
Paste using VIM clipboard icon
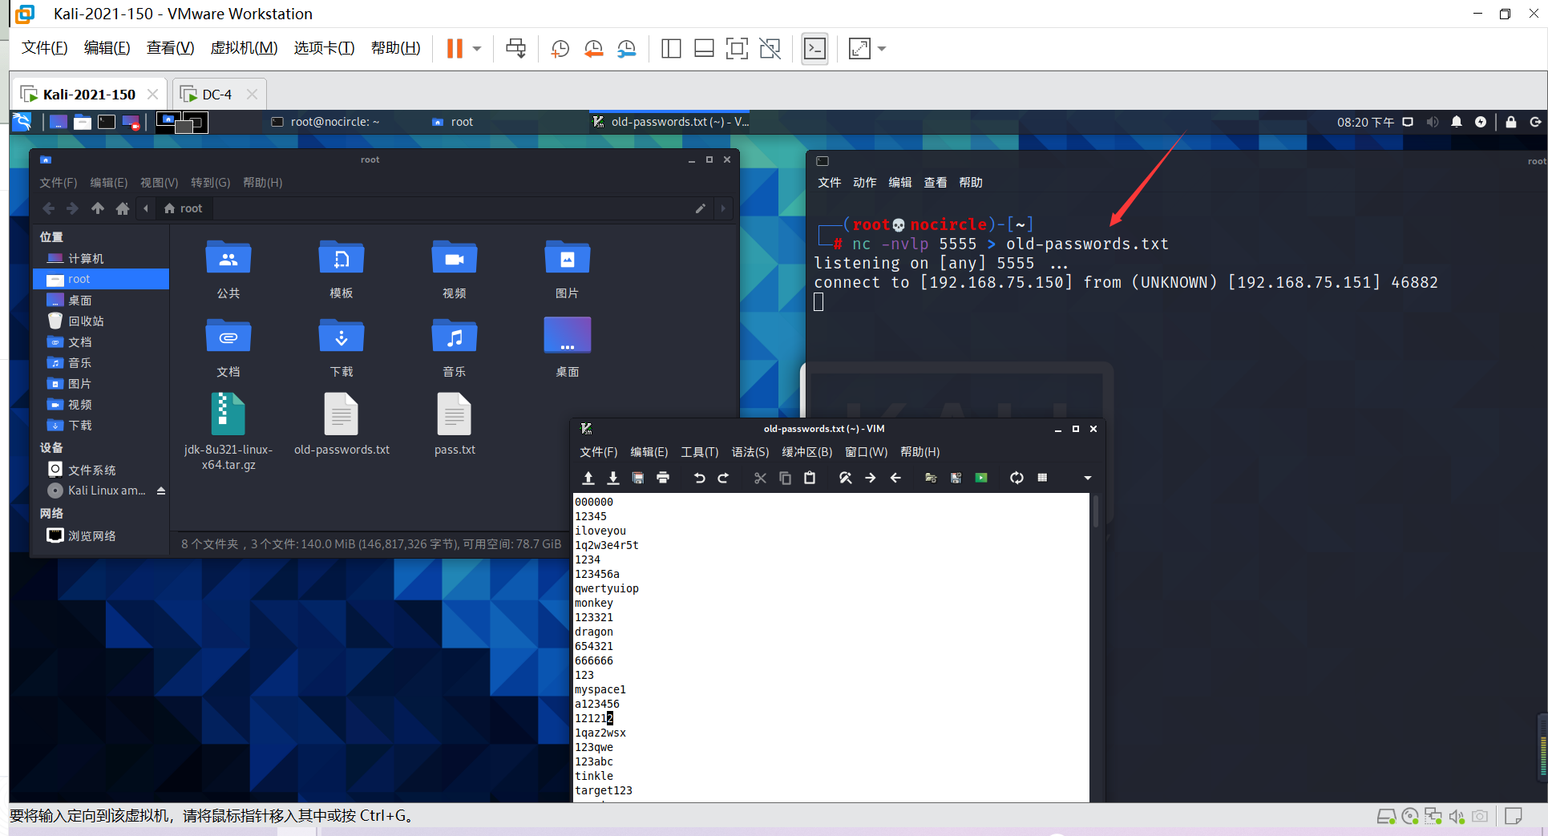[810, 478]
